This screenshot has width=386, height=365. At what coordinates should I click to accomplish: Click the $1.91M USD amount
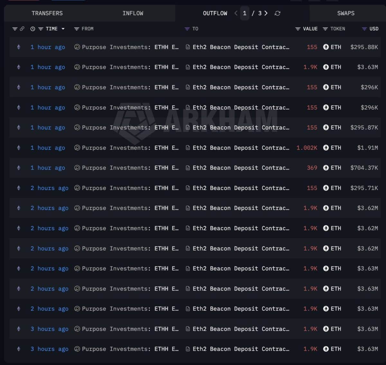(x=368, y=148)
